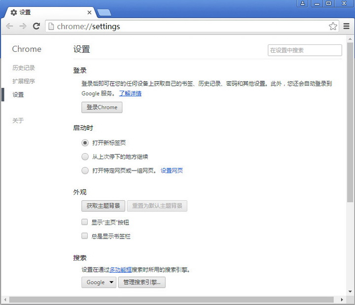Open 关于 in the sidebar

click(18, 120)
